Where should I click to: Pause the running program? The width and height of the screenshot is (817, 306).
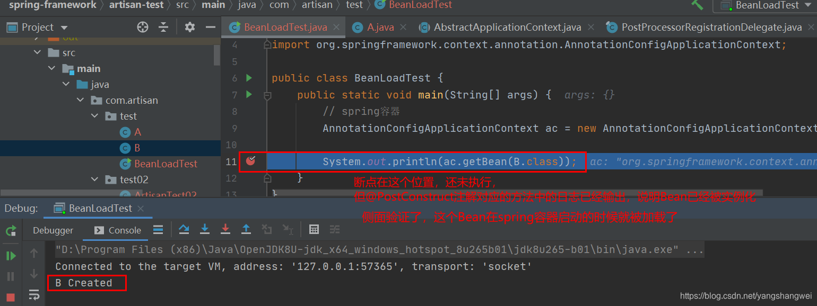[11, 276]
